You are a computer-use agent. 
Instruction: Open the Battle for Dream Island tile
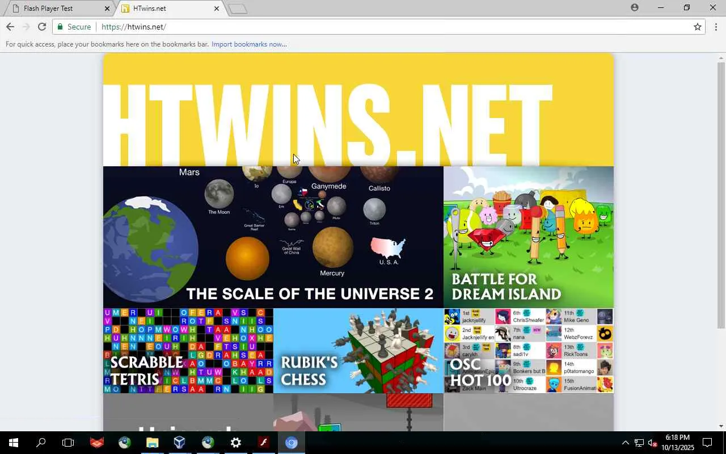point(529,237)
